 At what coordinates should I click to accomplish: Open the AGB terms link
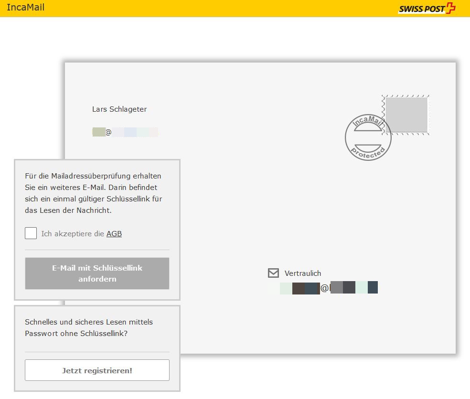pyautogui.click(x=114, y=234)
